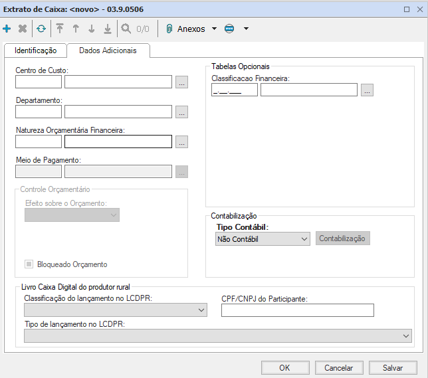This screenshot has width=428, height=378.
Task: Go to last record arrow icon
Action: (x=106, y=29)
